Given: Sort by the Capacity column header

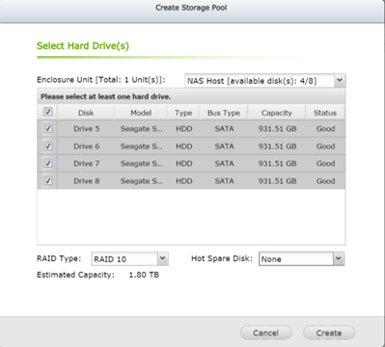Looking at the screenshot, I should pos(277,113).
